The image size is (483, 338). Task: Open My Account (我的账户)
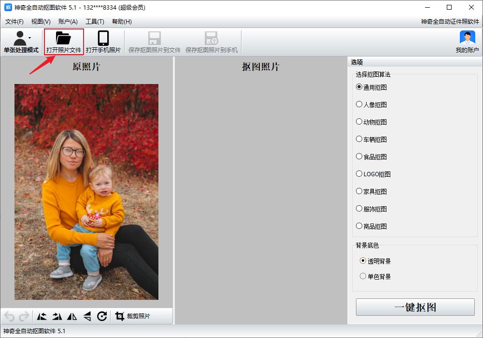pos(467,42)
